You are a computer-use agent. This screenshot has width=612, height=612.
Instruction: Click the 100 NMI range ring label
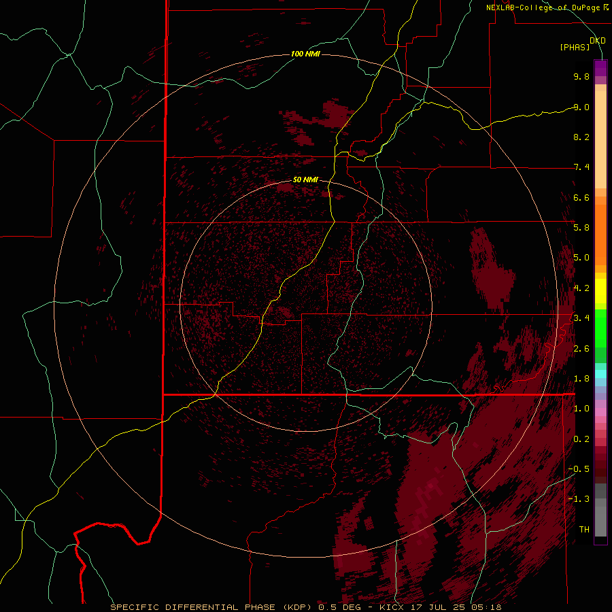pyautogui.click(x=305, y=54)
